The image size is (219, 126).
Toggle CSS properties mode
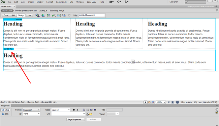tap(5, 114)
